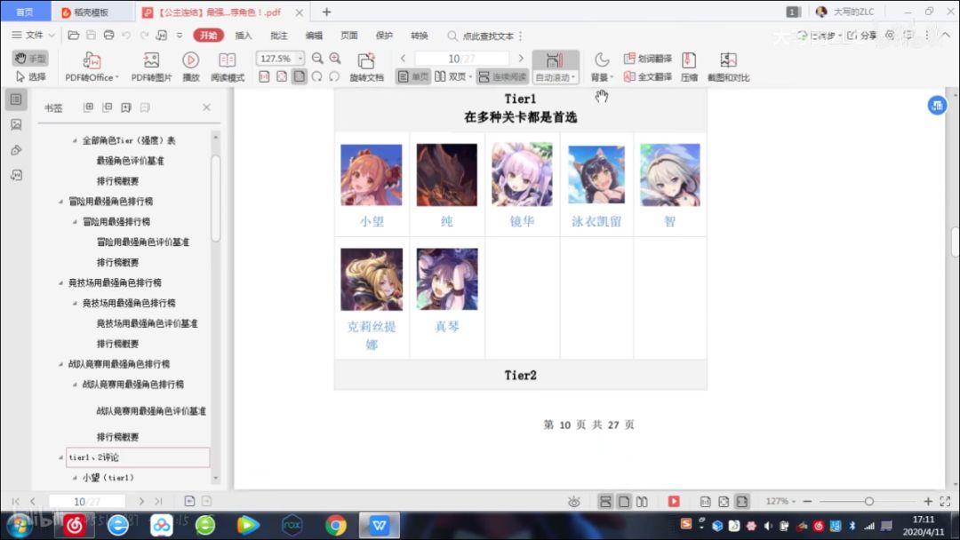Open the Annotate tab

coord(278,36)
